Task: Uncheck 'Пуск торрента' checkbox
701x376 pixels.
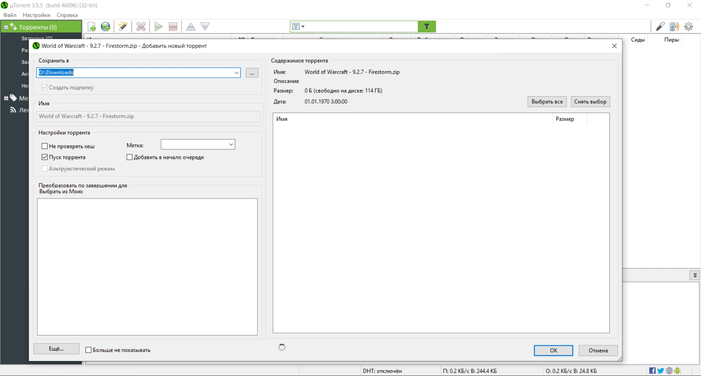Action: (x=45, y=157)
